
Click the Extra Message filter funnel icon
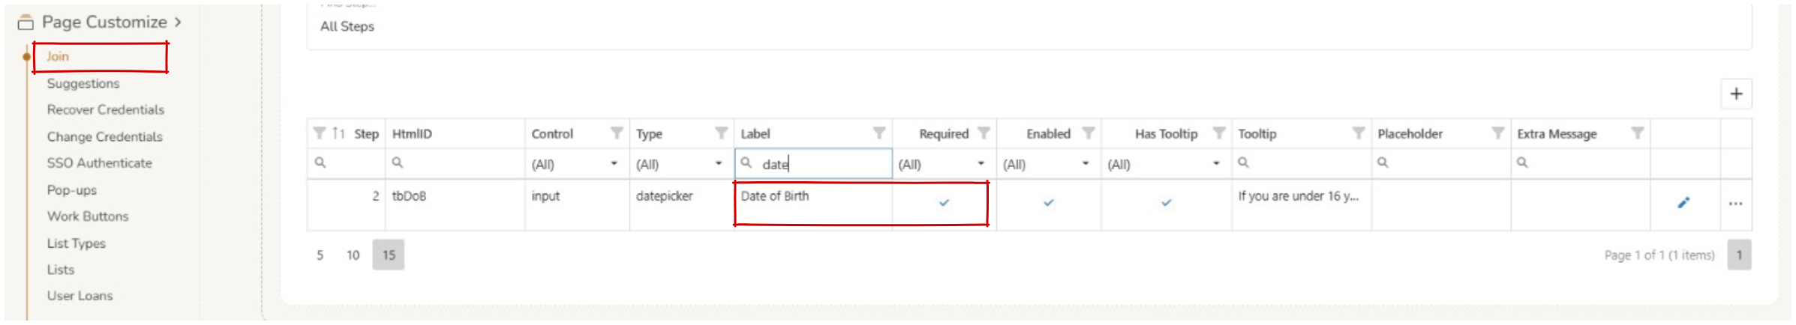tap(1637, 133)
